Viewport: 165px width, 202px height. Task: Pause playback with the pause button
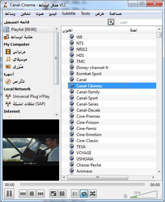pyautogui.click(x=9, y=193)
